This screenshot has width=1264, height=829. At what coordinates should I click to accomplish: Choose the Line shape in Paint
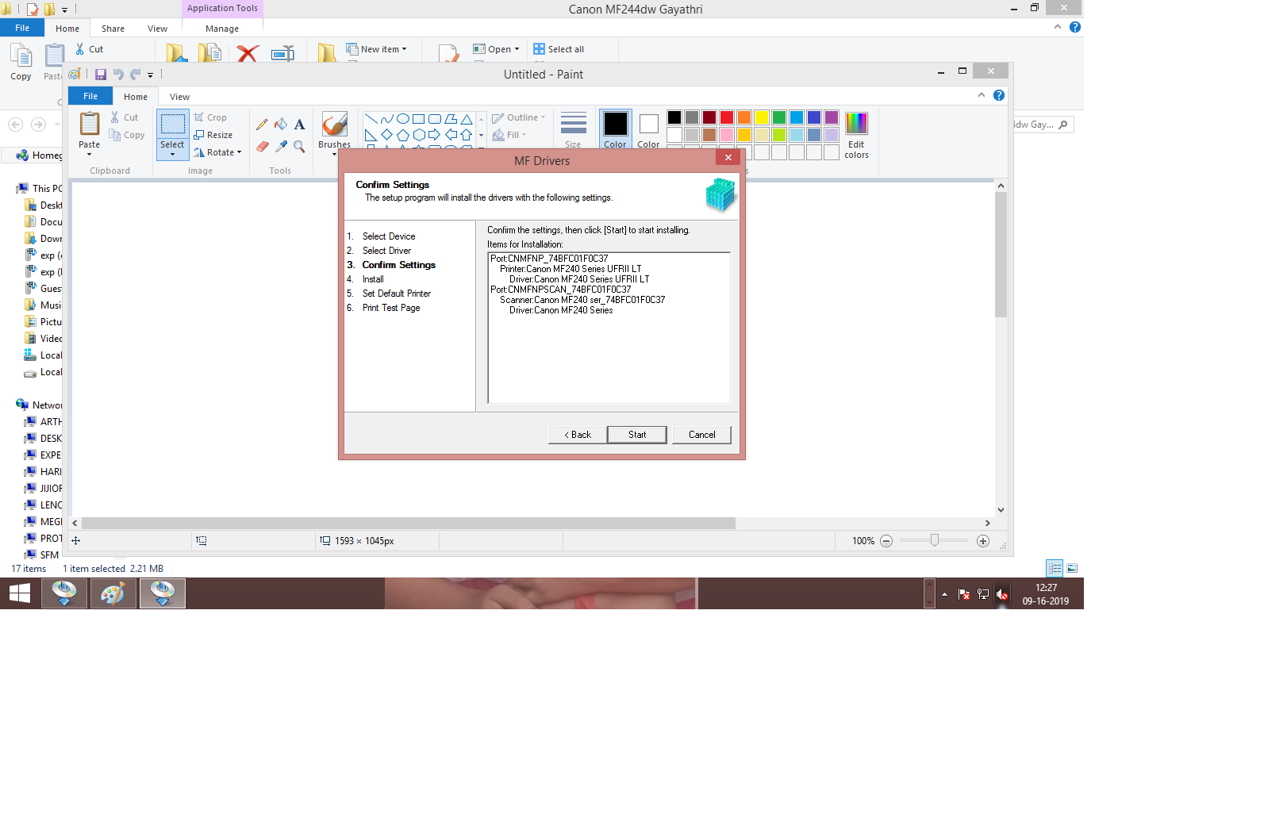(371, 119)
